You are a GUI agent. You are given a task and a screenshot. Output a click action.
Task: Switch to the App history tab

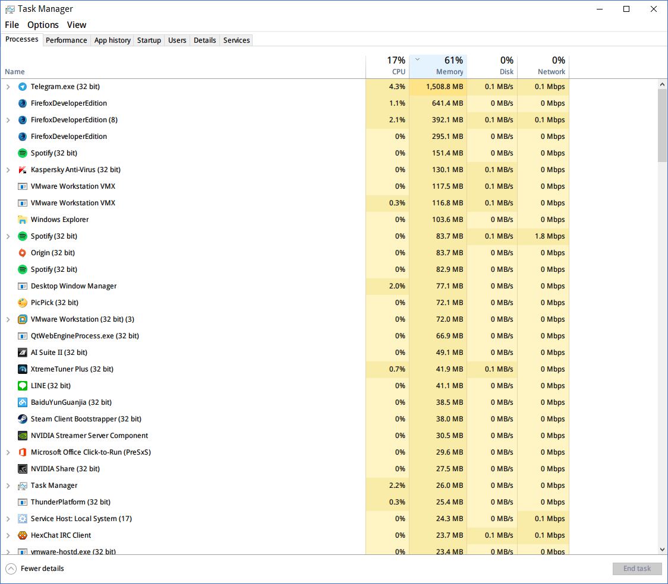coord(112,40)
